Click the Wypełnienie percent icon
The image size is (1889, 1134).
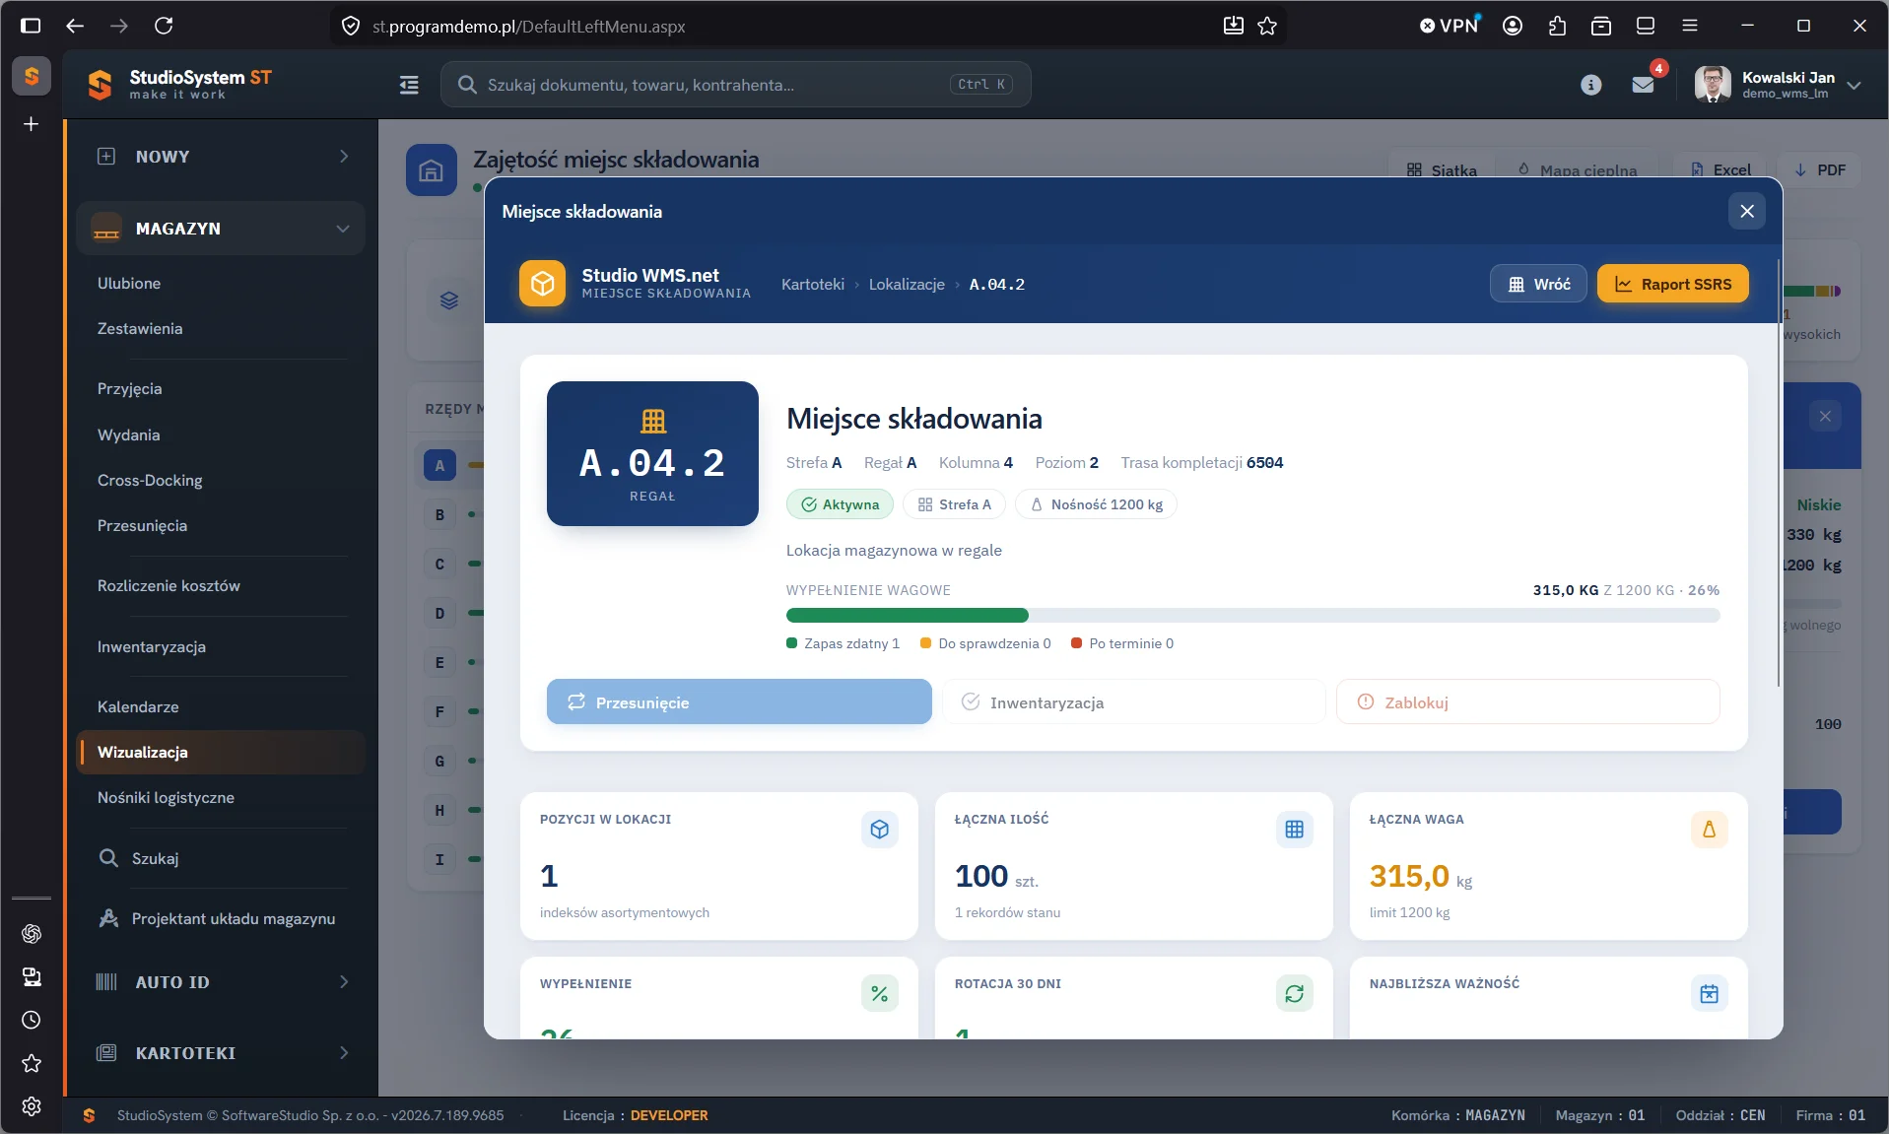879,994
